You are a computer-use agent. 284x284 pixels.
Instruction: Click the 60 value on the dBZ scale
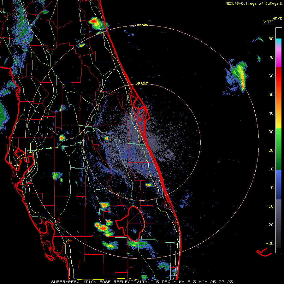tap(271, 76)
